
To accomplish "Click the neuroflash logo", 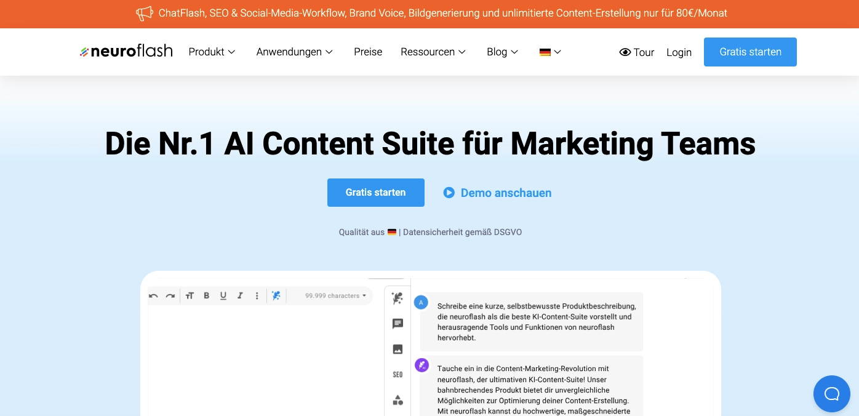I will tap(126, 52).
